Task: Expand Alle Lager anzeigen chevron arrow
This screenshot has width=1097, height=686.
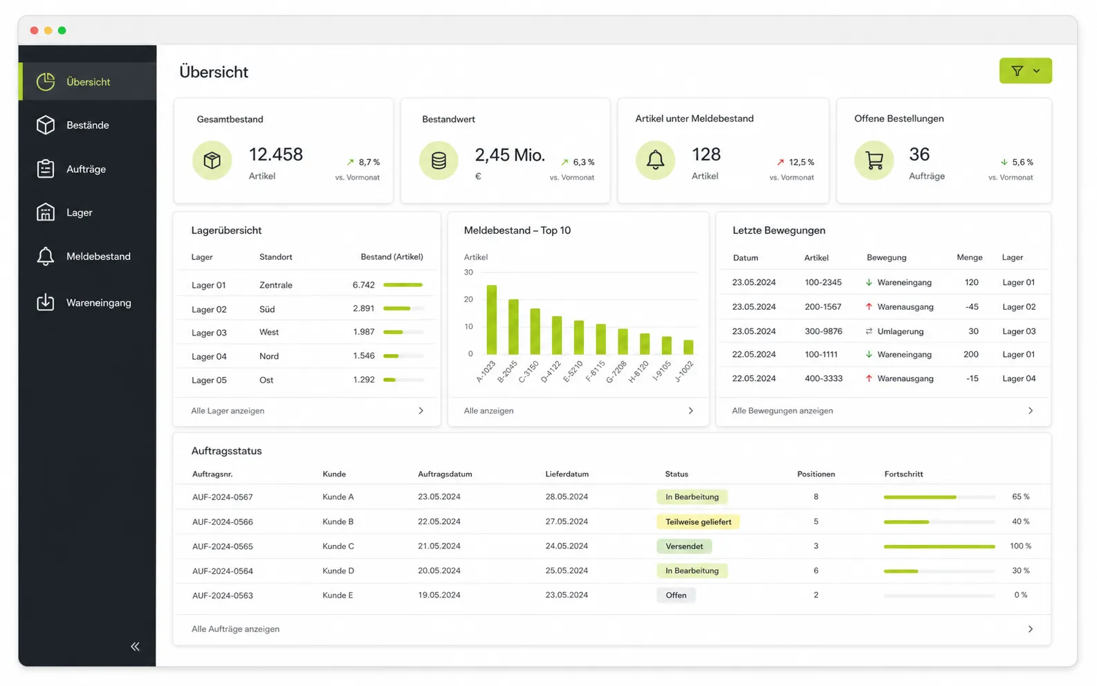Action: [421, 411]
